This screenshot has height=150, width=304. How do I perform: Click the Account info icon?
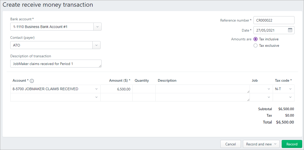[x=32, y=81]
